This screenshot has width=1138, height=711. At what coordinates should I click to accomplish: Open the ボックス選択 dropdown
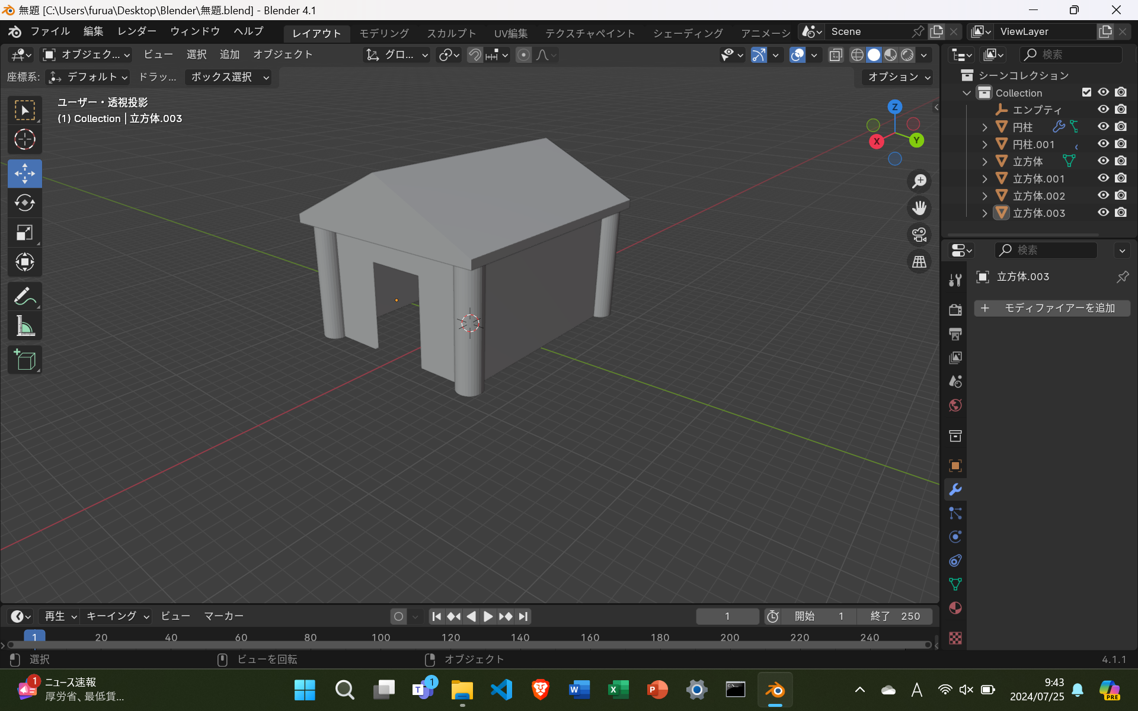pyautogui.click(x=229, y=77)
